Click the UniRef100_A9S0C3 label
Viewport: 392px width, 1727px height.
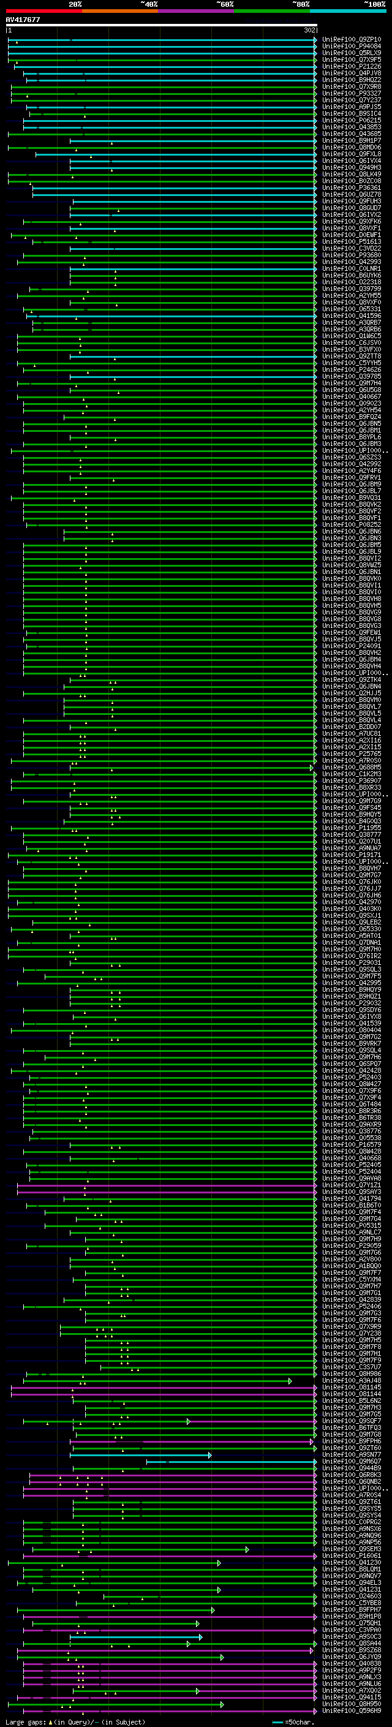click(x=352, y=1636)
